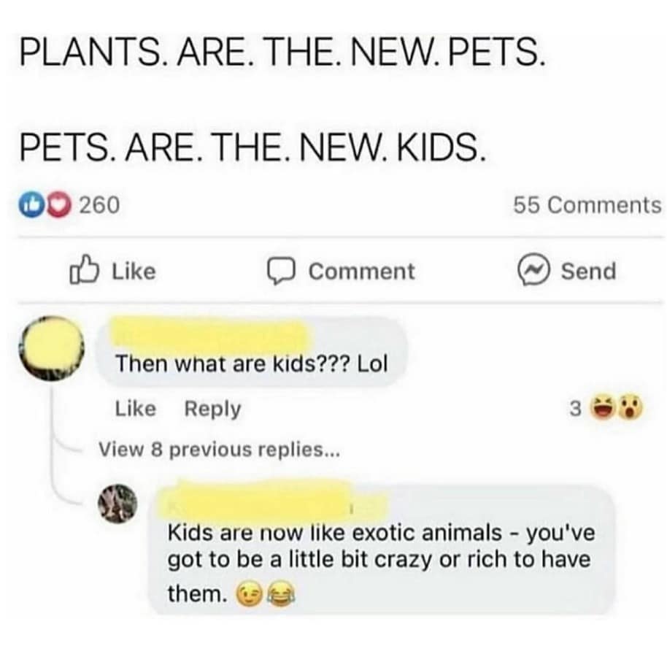The image size is (667, 654).
Task: Click the reply author's highlighted name
Action: [x=263, y=498]
